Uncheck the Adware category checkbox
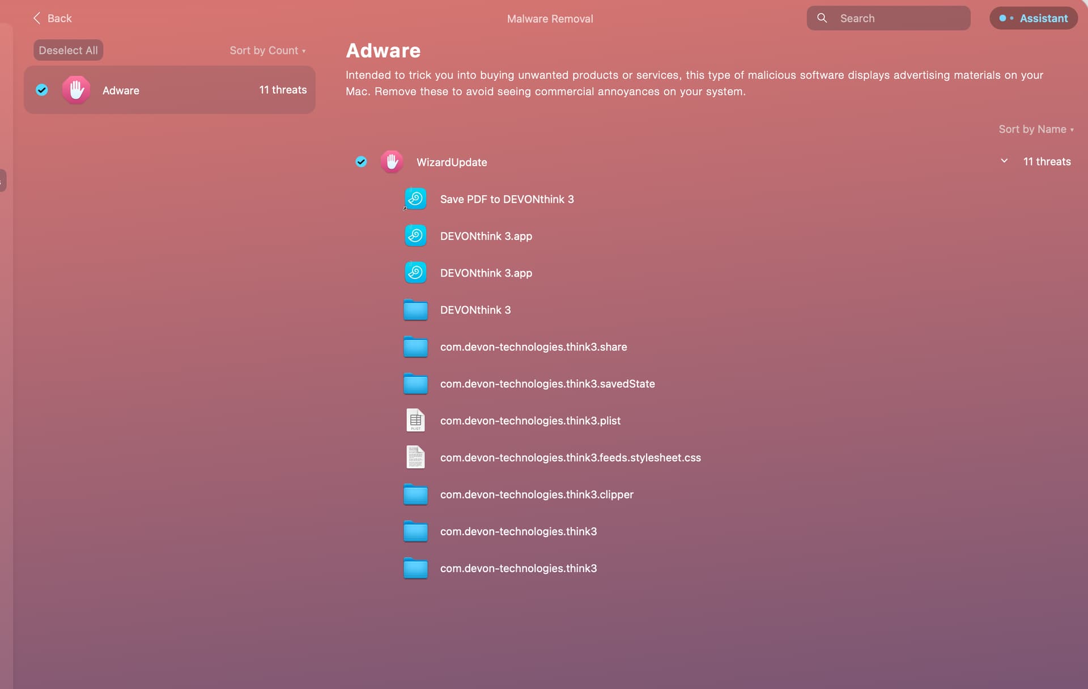Screen dimensions: 1088x689 [42, 90]
